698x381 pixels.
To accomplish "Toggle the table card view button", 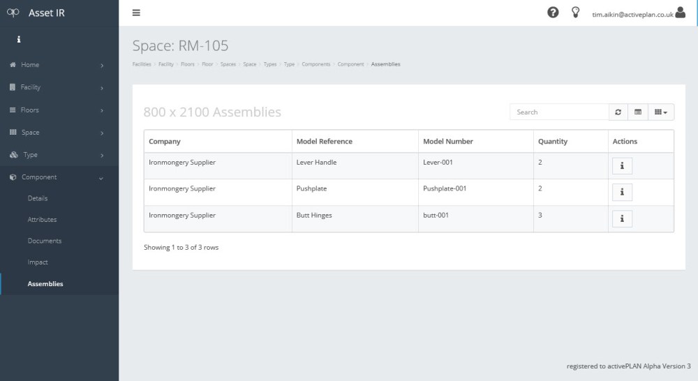I will click(x=638, y=112).
